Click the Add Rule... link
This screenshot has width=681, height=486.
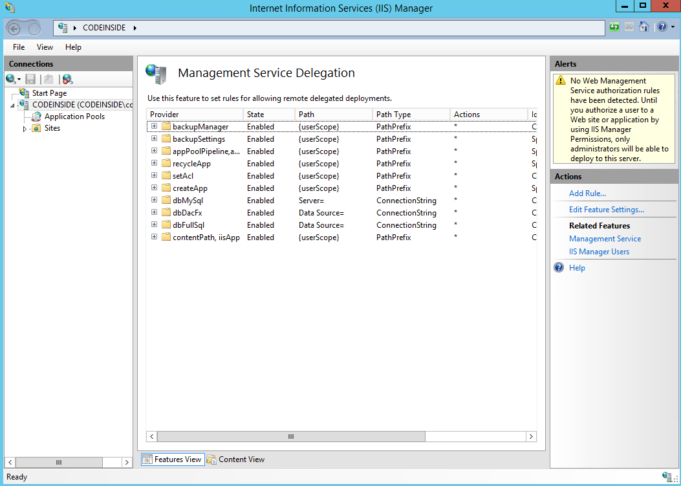point(587,193)
